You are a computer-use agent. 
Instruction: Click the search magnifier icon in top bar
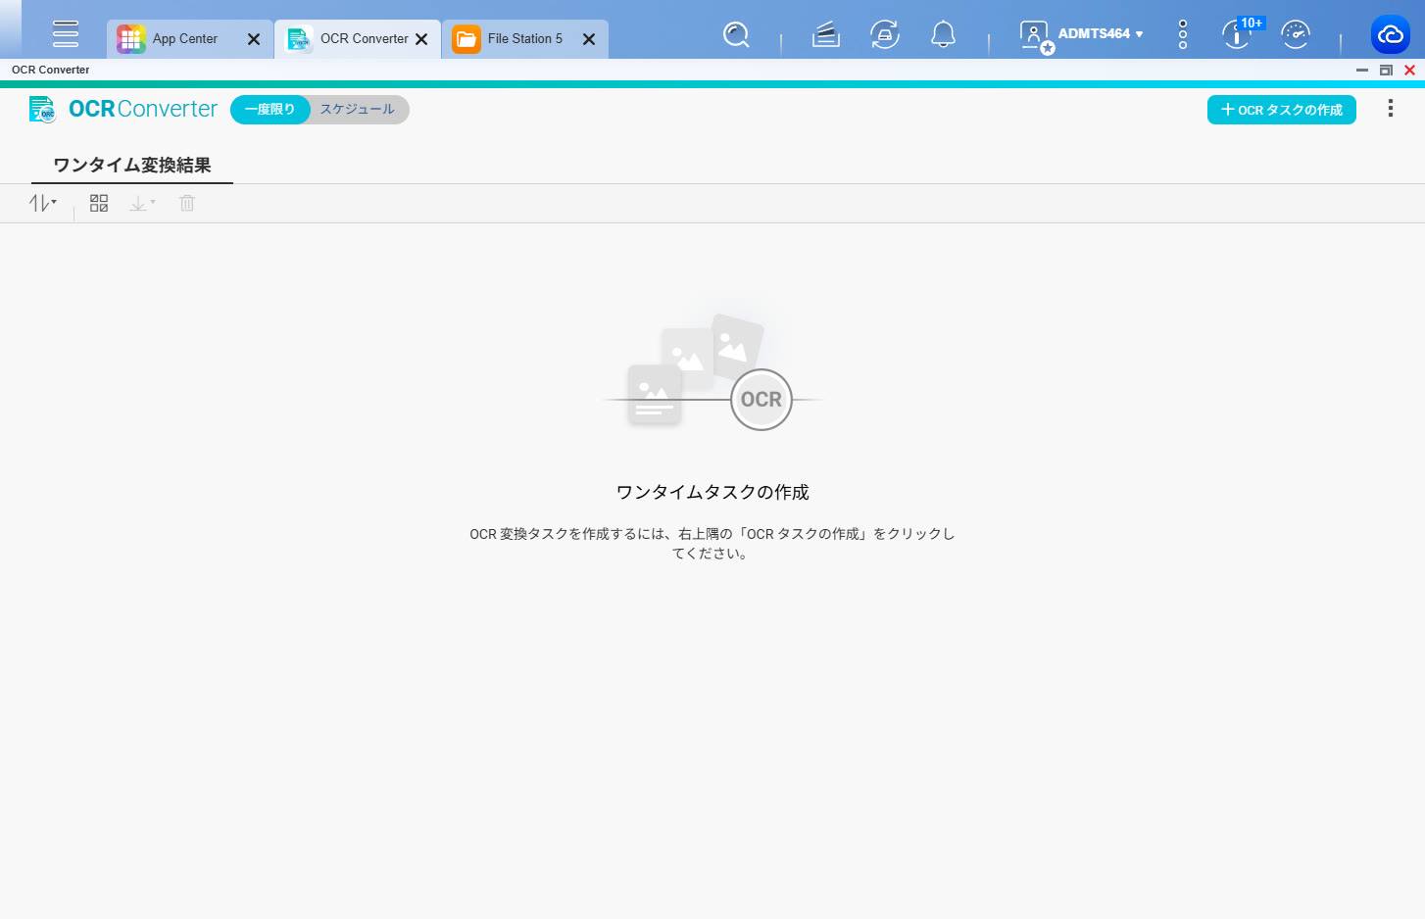(736, 35)
